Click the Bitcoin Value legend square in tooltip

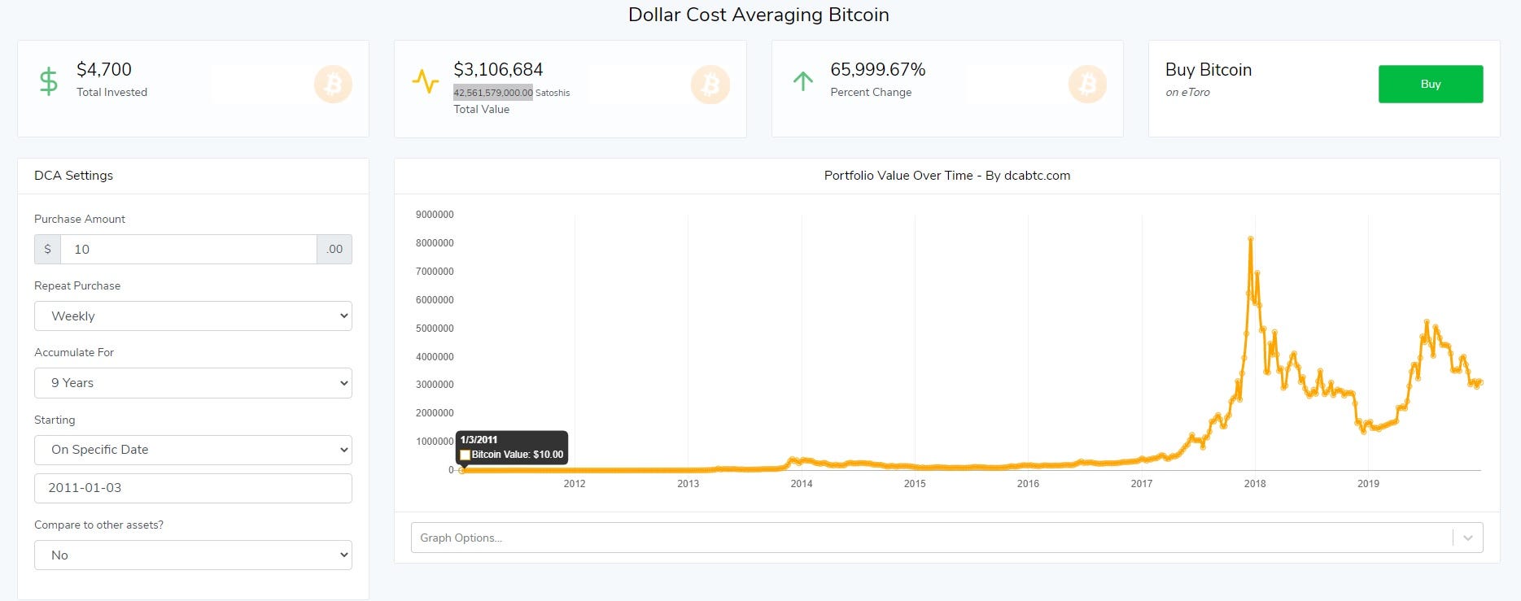pyautogui.click(x=465, y=455)
